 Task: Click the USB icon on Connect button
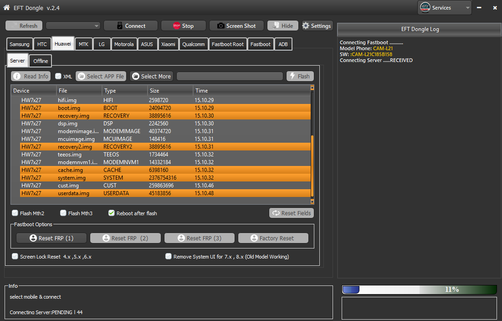click(x=120, y=26)
